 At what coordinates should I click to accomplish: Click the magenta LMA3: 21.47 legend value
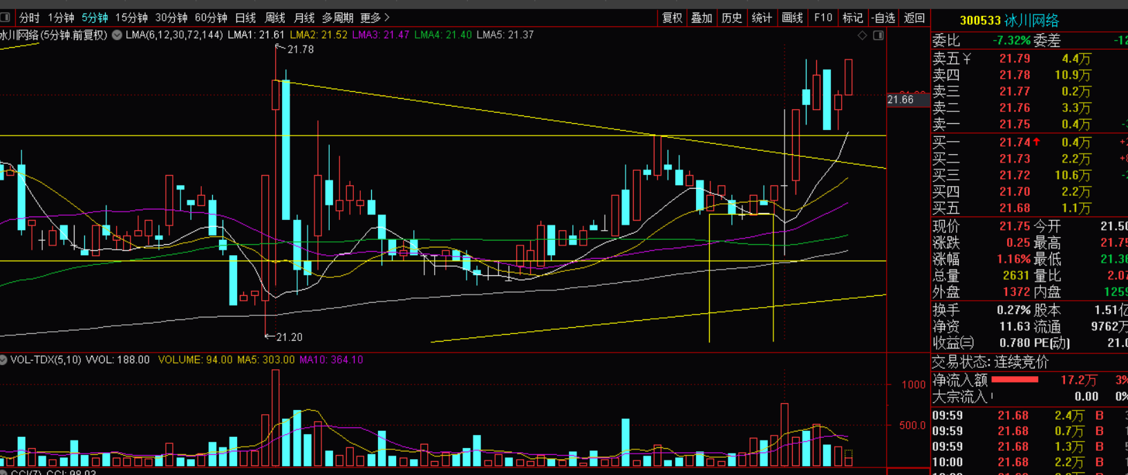[381, 35]
